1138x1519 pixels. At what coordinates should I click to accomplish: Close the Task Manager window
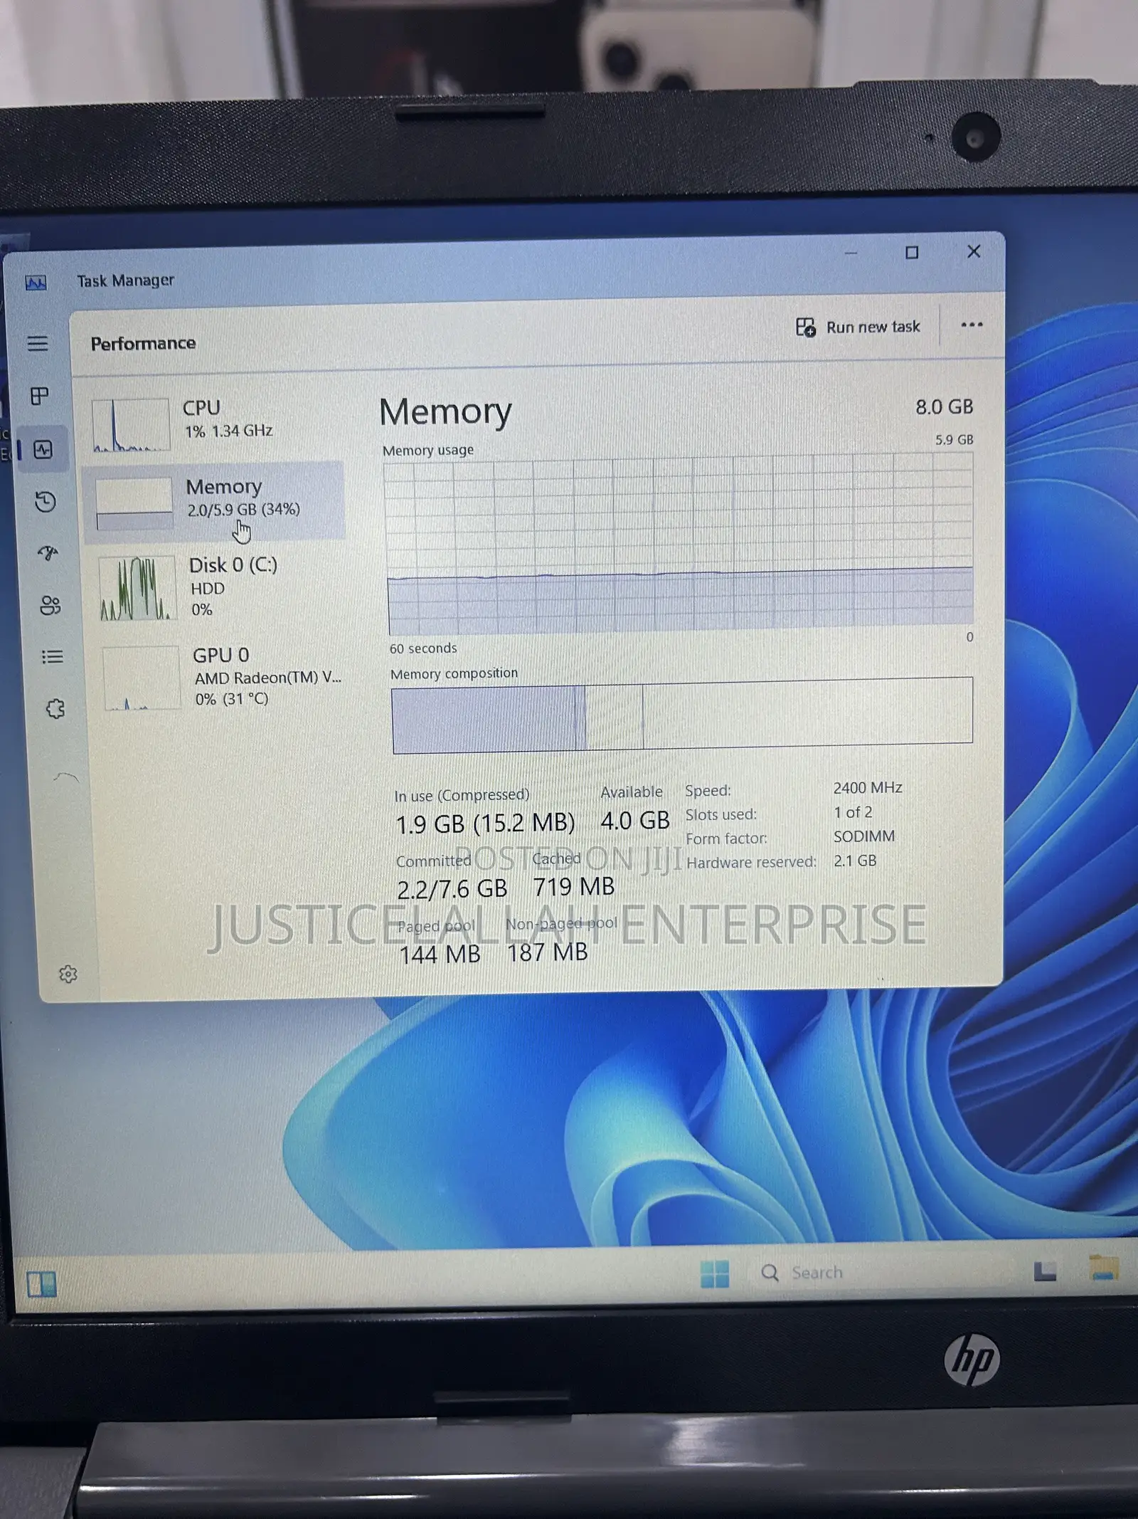point(974,251)
